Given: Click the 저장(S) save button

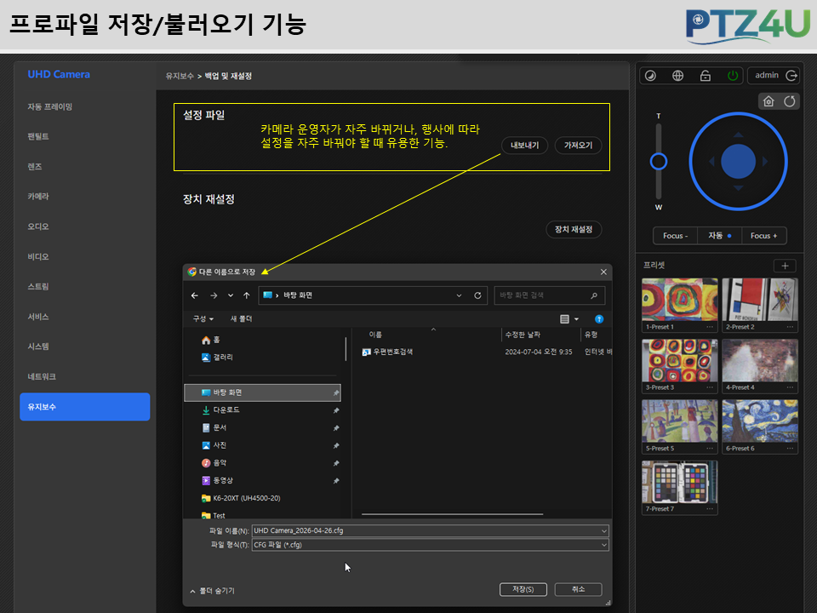Looking at the screenshot, I should [x=523, y=589].
